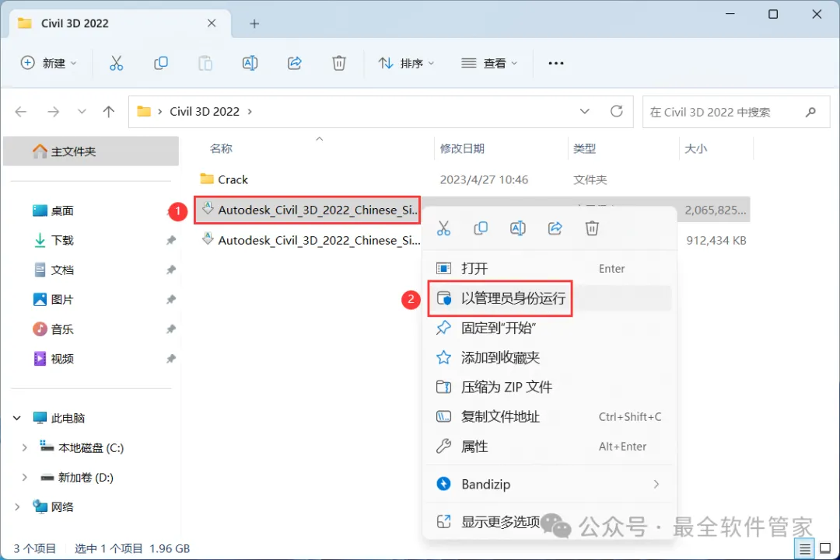Click the Rename icon in the top toolbar
This screenshot has width=840, height=560.
click(250, 63)
